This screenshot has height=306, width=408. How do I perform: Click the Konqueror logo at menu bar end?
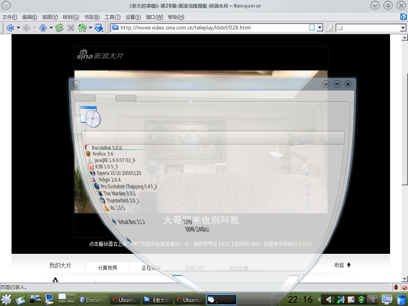(x=404, y=17)
